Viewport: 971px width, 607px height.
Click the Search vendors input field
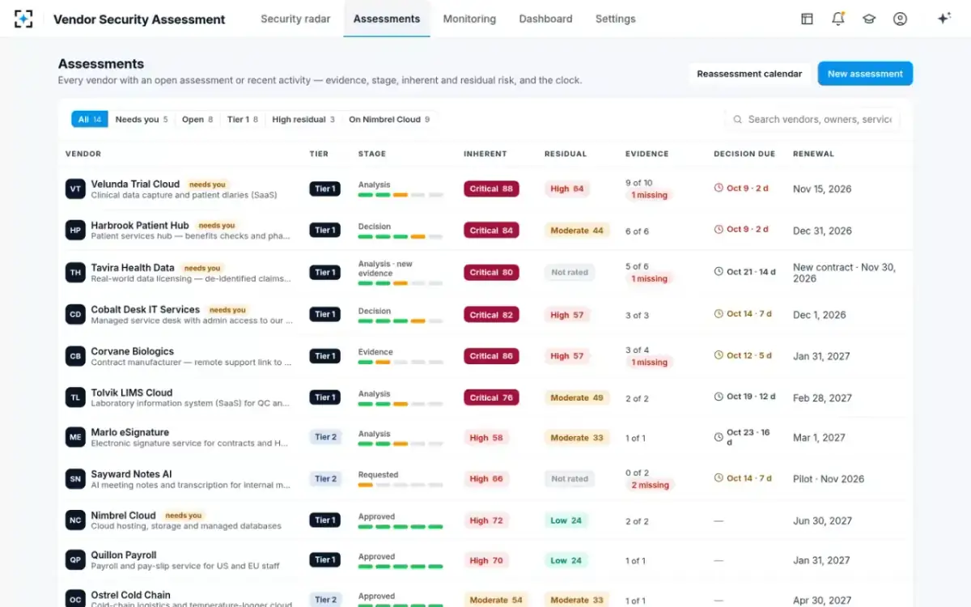[812, 119]
